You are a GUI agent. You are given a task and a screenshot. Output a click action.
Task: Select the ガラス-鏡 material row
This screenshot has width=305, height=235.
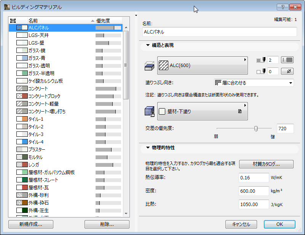coord(65,50)
